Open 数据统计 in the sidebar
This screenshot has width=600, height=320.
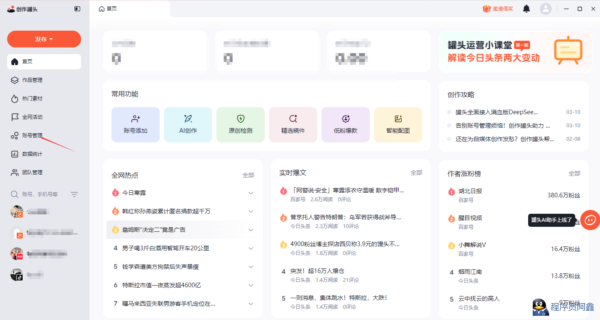point(32,154)
